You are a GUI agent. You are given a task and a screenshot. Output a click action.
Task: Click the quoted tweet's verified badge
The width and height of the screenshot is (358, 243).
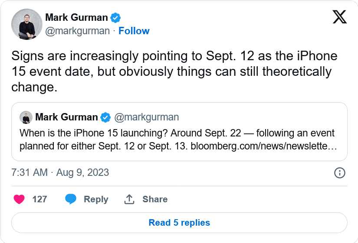click(105, 117)
